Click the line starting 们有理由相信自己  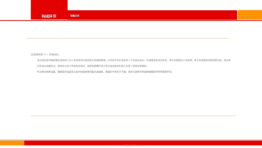point(92,66)
